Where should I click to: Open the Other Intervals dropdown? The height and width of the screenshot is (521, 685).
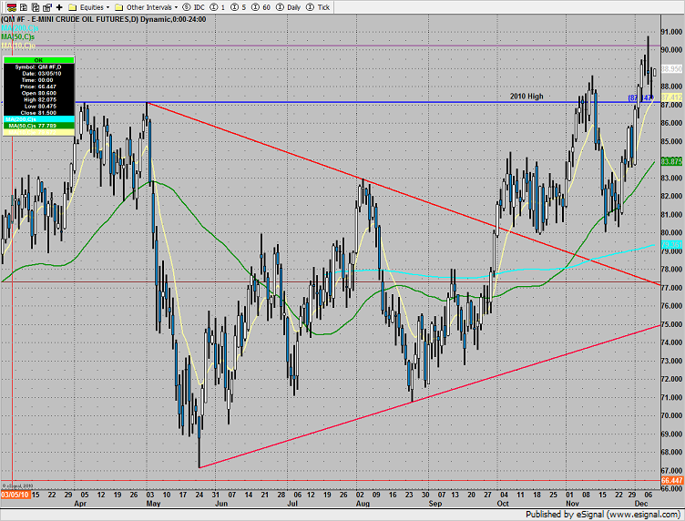(146, 7)
